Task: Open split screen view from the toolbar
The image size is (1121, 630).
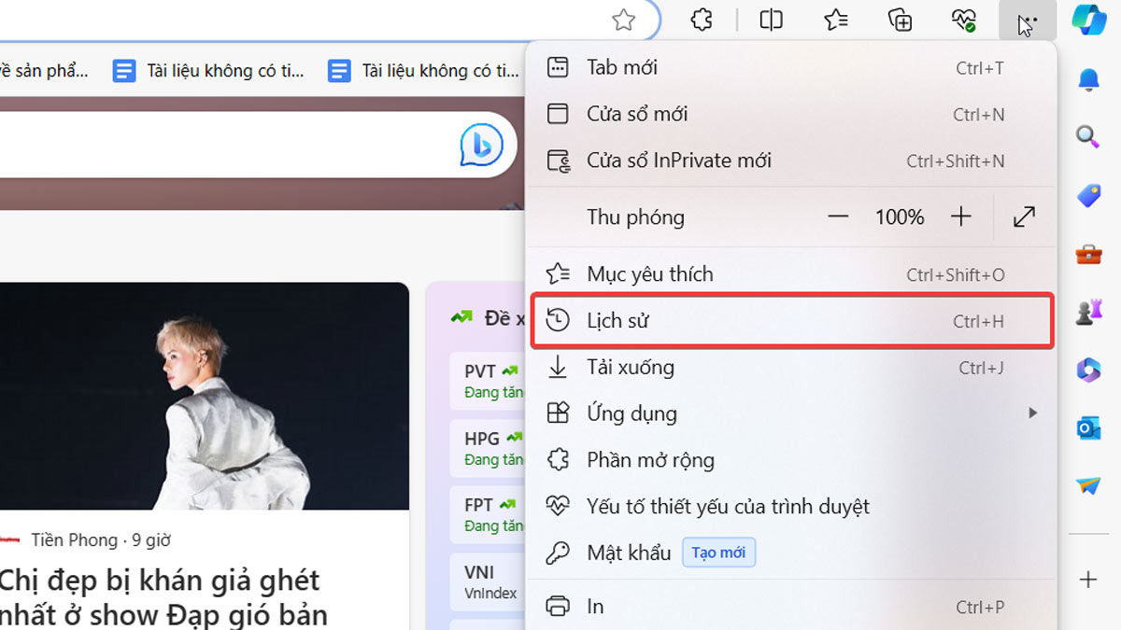Action: pos(770,19)
